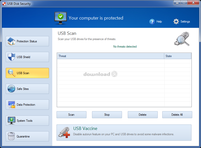
Task: Click the 'No threats detected' status text
Action: pyautogui.click(x=125, y=47)
